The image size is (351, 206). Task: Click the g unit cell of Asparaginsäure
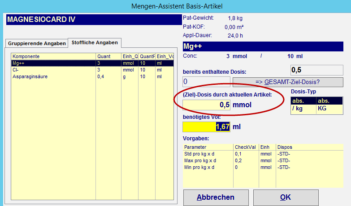130,76
